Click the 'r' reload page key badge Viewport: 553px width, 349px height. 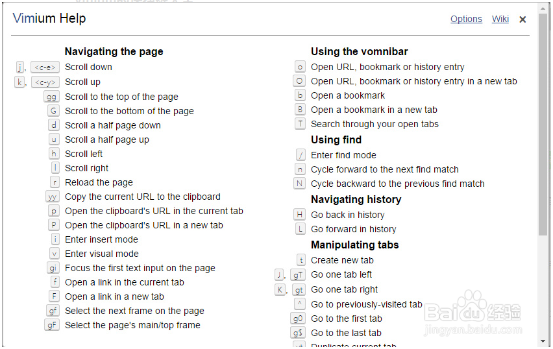point(55,182)
